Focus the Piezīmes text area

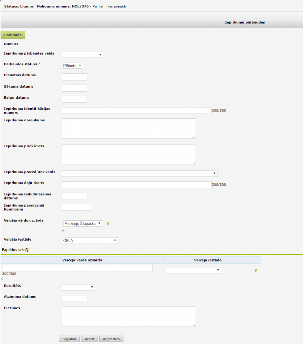(128, 316)
